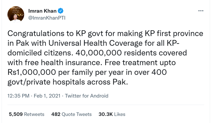Click the Twitter for Android source link
Viewport: 214px width, 123px height.
click(x=87, y=96)
